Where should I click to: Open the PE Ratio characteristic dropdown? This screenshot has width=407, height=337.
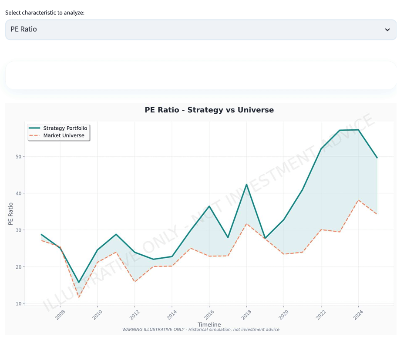200,30
